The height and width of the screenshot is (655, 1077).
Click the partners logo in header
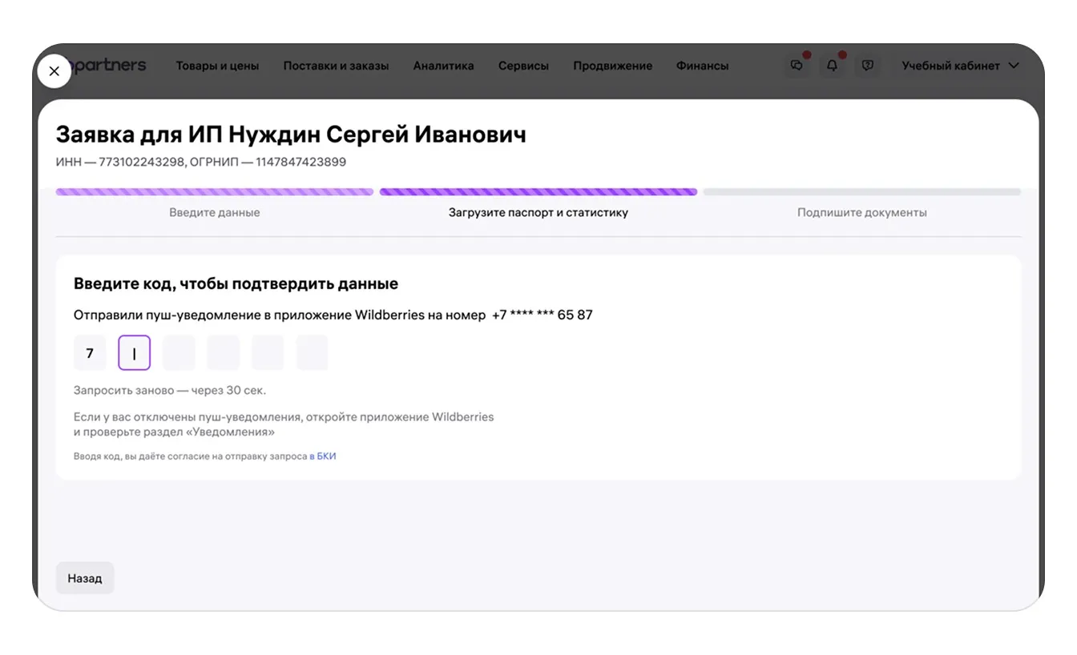pyautogui.click(x=109, y=66)
